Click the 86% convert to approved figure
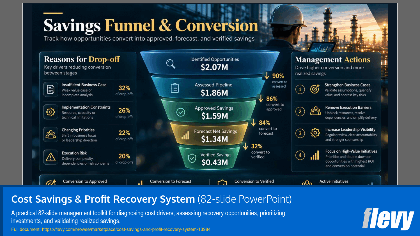 click(x=272, y=99)
